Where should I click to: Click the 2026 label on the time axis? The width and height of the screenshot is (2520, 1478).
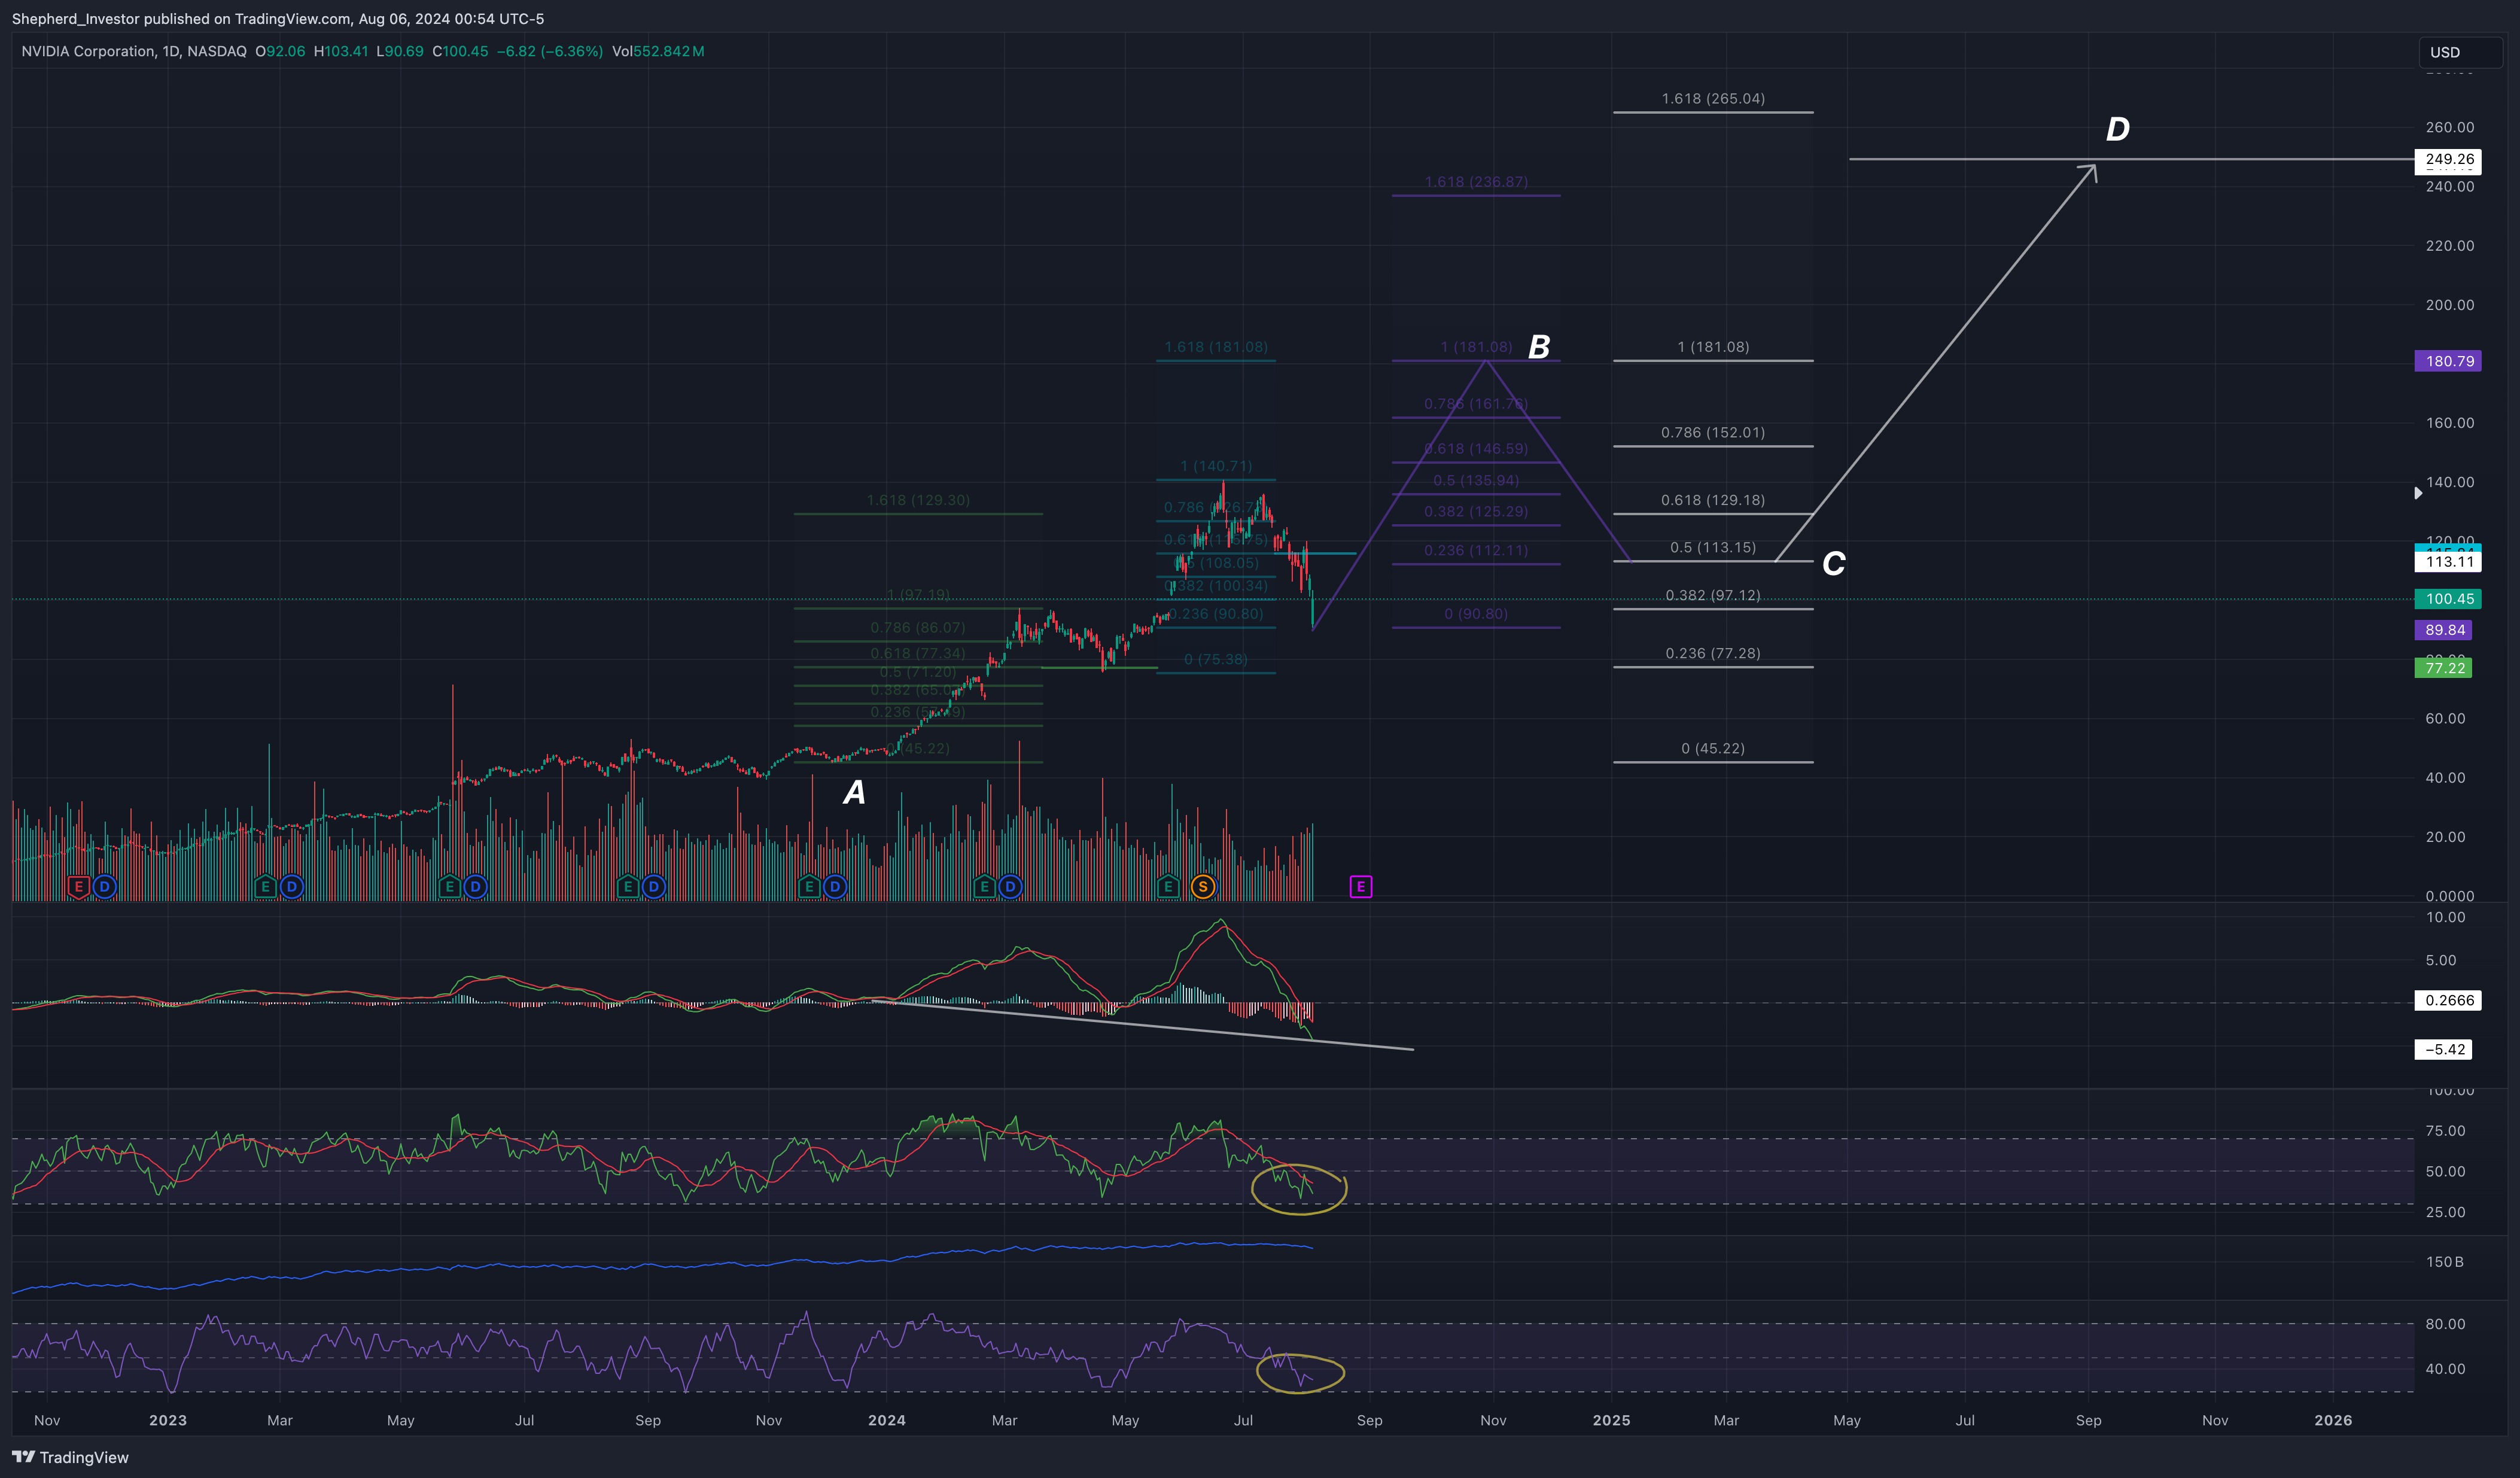(x=2333, y=1420)
